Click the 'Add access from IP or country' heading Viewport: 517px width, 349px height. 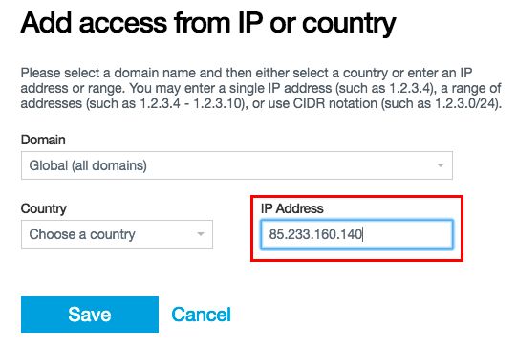(208, 23)
